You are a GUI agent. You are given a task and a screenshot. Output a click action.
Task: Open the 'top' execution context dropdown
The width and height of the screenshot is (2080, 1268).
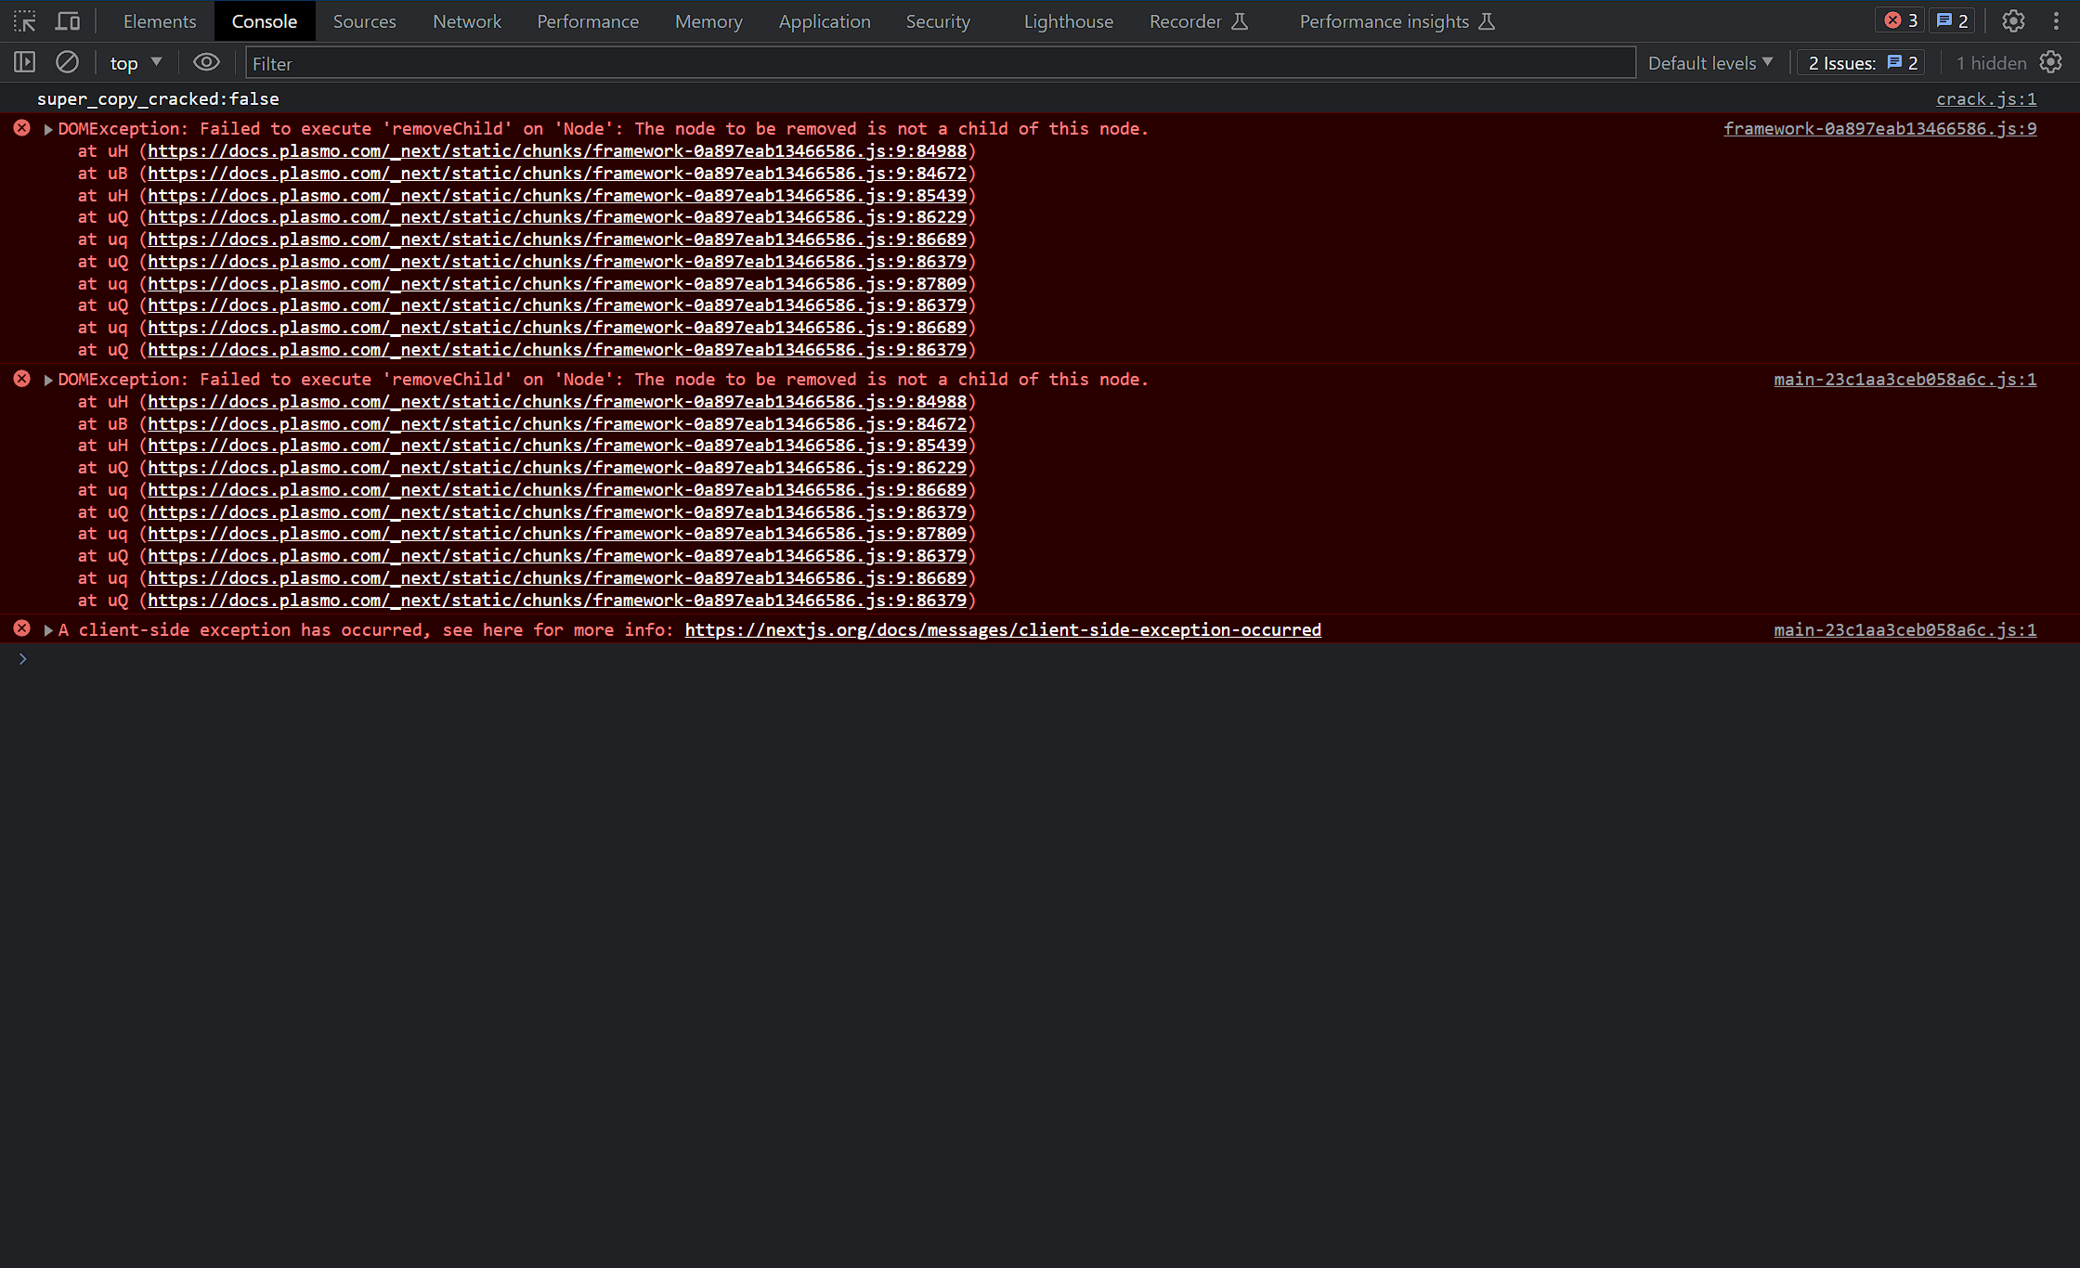(135, 62)
